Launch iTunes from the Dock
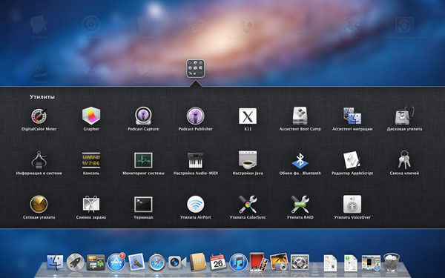Screen dimensions: 445x278 238,262
